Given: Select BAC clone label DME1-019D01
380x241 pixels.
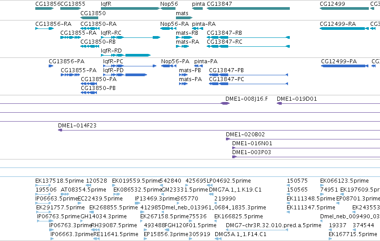Looking at the screenshot, I should [297, 99].
